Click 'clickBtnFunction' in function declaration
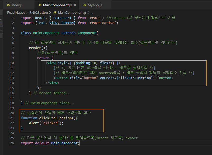 [55, 118]
